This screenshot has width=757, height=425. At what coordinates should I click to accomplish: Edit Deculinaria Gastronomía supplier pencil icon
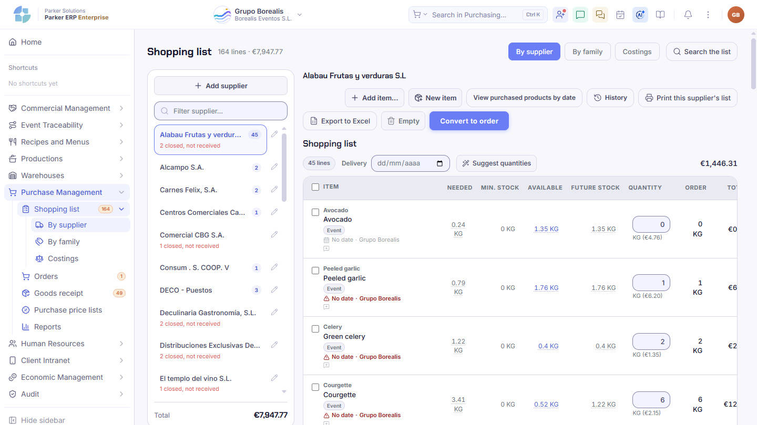tap(274, 313)
